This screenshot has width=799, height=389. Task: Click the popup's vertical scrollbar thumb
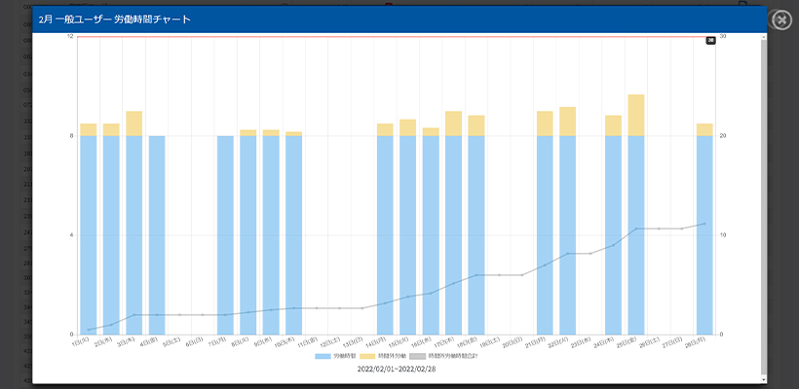[x=762, y=204]
